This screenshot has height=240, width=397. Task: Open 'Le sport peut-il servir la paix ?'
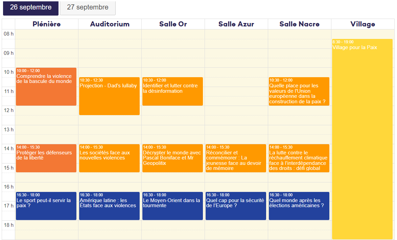[46, 206]
